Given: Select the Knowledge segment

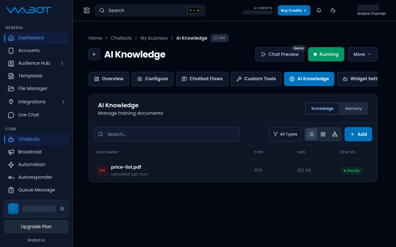Looking at the screenshot, I should point(322,109).
